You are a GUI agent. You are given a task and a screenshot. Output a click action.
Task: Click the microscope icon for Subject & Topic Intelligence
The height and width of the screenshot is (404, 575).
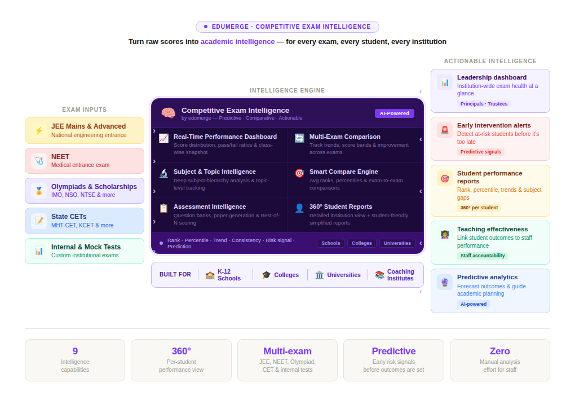163,173
